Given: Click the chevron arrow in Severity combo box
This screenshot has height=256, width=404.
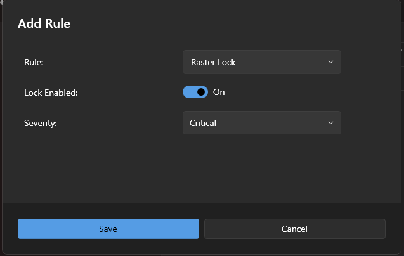Looking at the screenshot, I should click(x=330, y=123).
